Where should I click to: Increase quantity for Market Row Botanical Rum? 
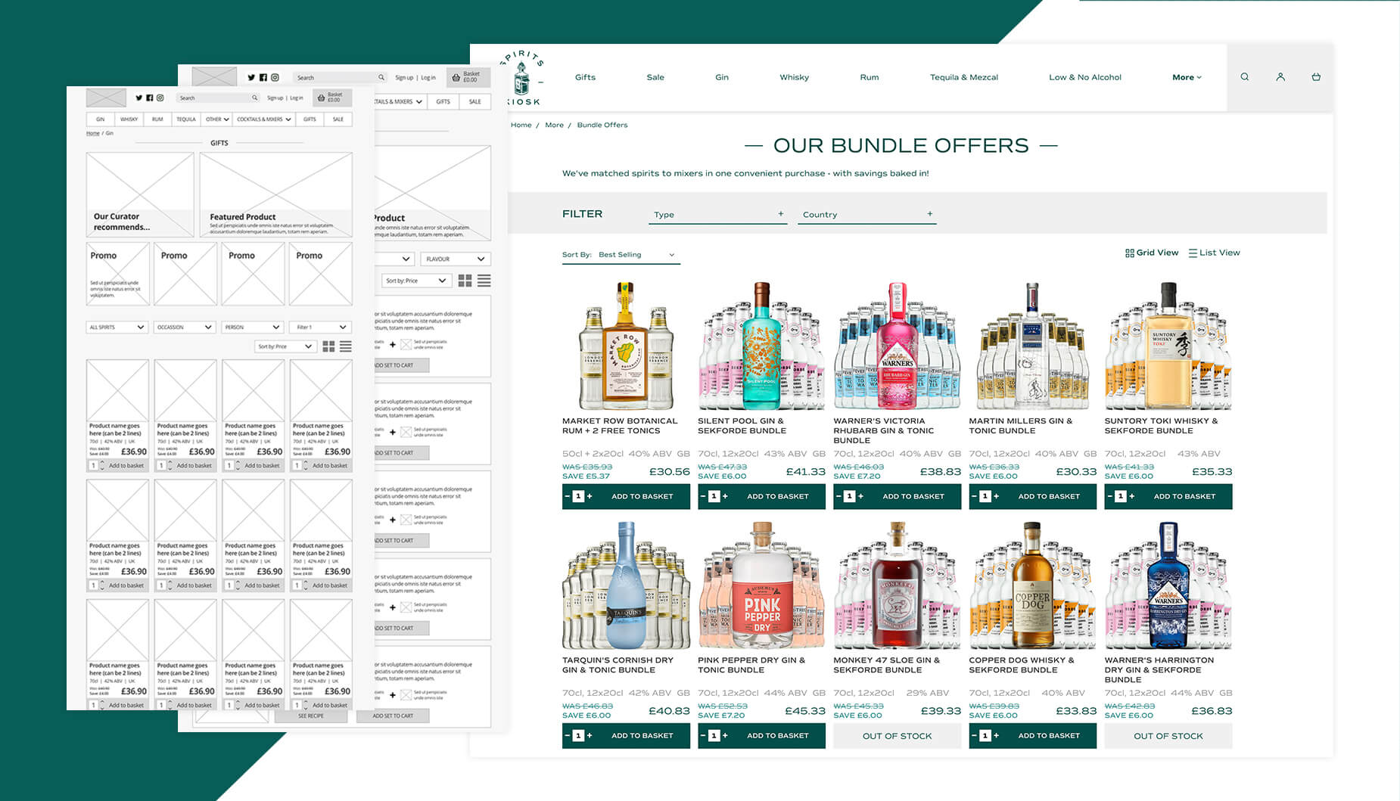[x=590, y=496]
